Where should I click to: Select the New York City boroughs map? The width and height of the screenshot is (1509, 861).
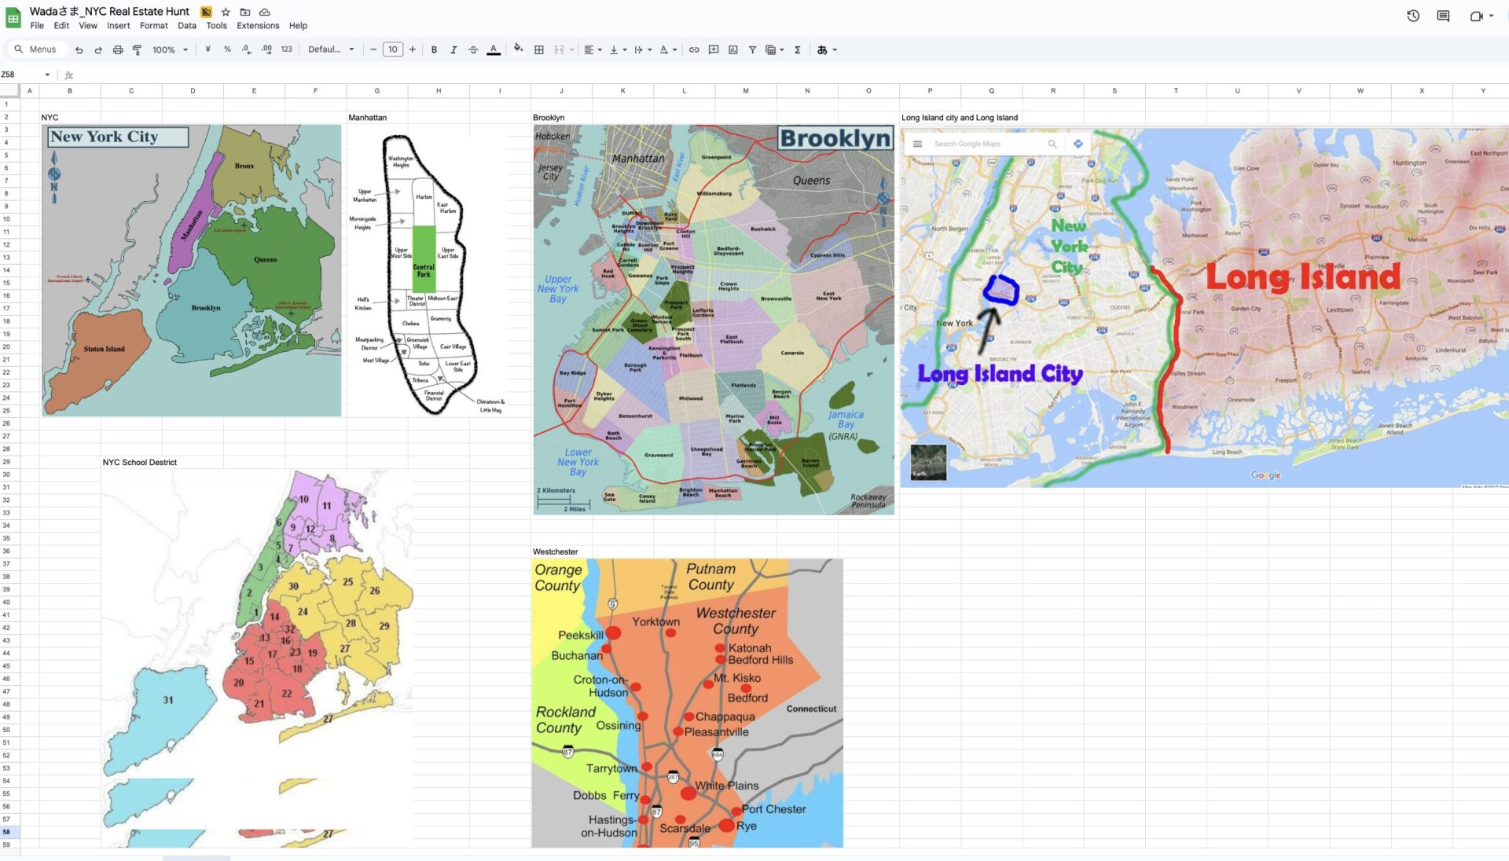[x=192, y=270]
